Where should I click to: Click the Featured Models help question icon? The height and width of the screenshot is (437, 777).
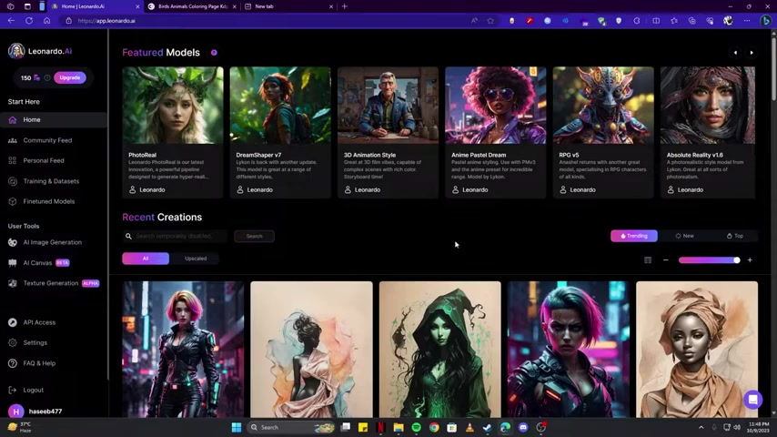point(214,53)
